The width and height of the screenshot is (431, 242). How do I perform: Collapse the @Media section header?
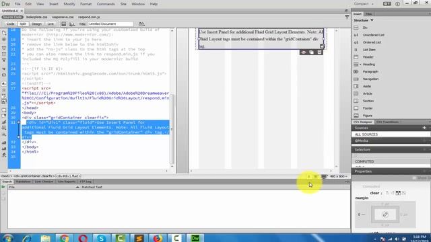tap(391, 140)
